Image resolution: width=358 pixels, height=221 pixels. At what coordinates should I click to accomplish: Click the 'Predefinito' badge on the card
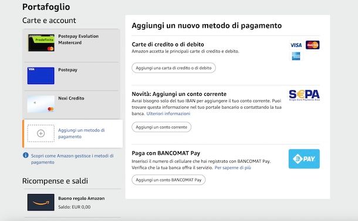44,40
